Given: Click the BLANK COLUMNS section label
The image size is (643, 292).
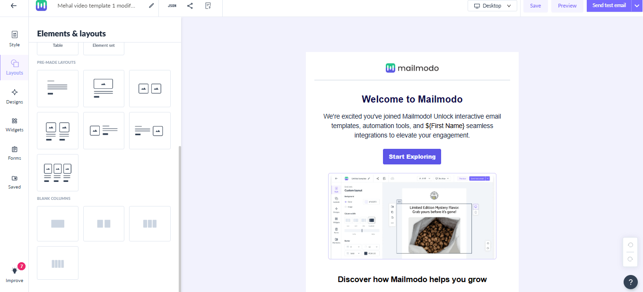Looking at the screenshot, I should (x=54, y=198).
